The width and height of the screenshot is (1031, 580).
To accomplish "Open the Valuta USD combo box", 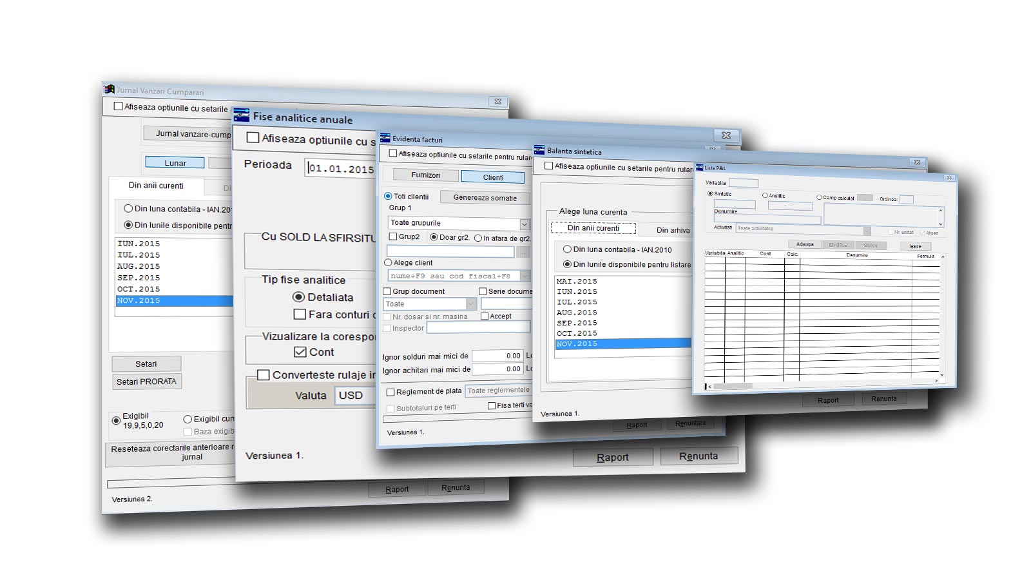I will coord(354,395).
